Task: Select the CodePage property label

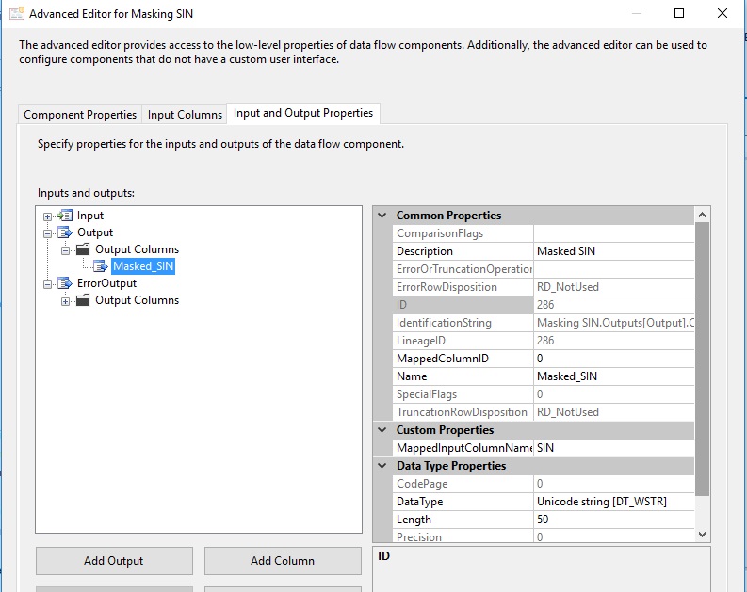Action: coord(464,484)
